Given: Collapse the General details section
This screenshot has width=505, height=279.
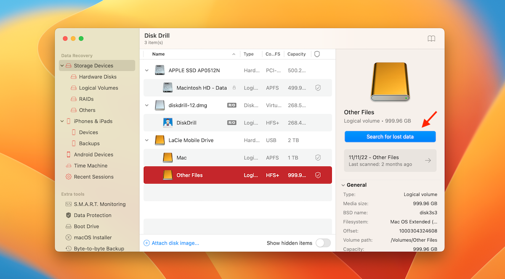Looking at the screenshot, I should pos(343,185).
